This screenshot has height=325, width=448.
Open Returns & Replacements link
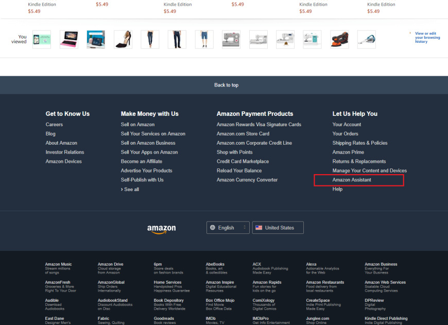point(359,161)
